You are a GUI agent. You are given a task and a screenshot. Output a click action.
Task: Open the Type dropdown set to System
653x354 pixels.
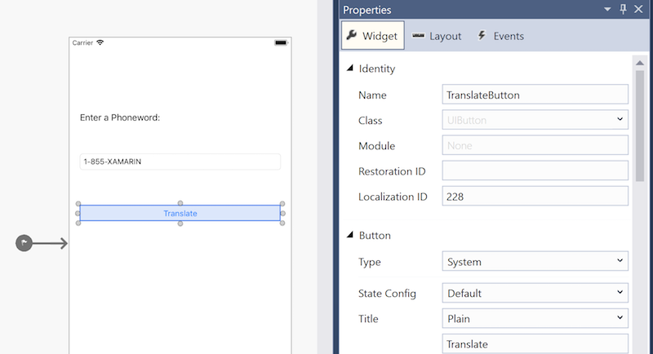coord(535,262)
